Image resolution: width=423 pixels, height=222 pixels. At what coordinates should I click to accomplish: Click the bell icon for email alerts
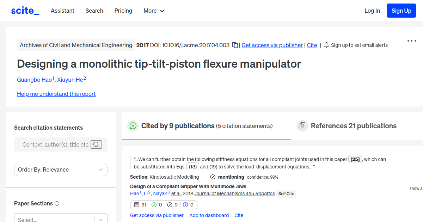click(x=326, y=45)
